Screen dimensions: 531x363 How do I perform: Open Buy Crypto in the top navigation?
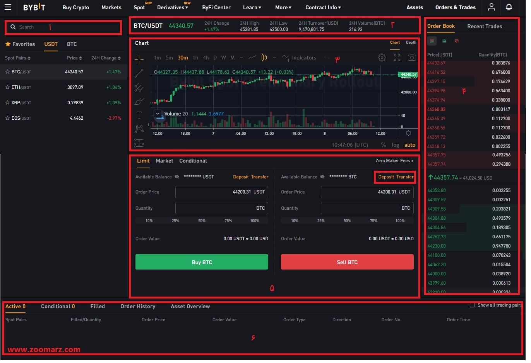[x=76, y=7]
